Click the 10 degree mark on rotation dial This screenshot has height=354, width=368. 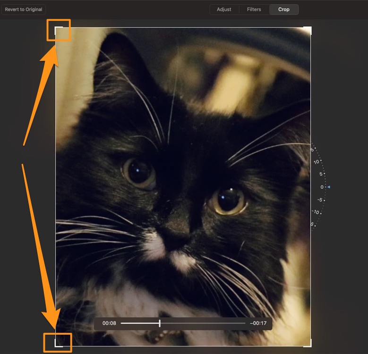(x=317, y=162)
